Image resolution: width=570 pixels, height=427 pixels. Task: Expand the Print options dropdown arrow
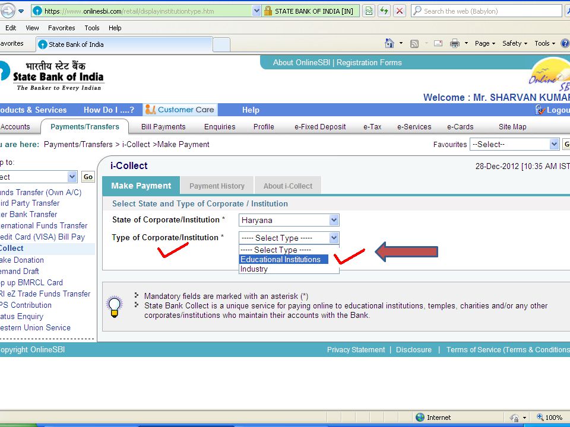coord(466,43)
